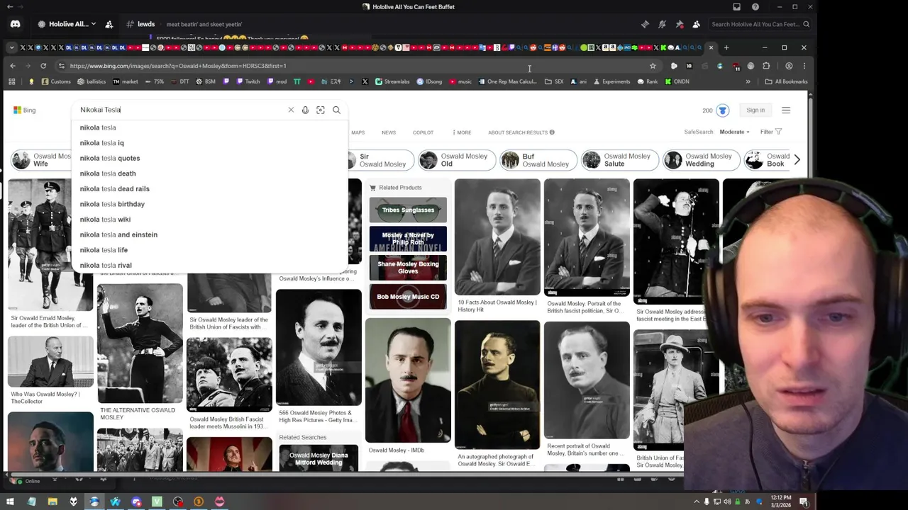This screenshot has height=510, width=908.
Task: Open Discord help icon
Action: click(x=755, y=7)
